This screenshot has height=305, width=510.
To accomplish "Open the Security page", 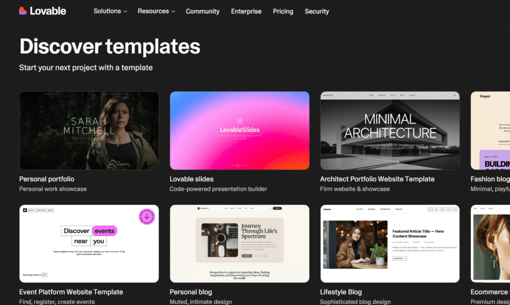I will [317, 11].
